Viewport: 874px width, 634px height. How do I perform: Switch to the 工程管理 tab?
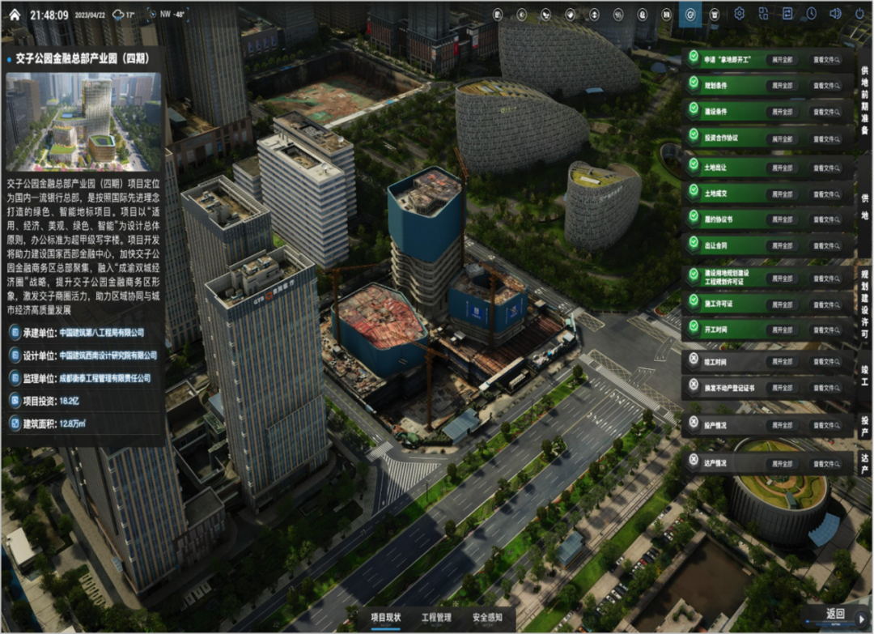click(x=436, y=618)
